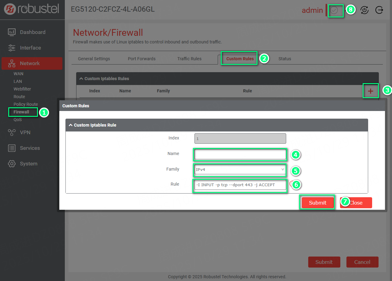
Task: Switch to the Port Forwards tab
Action: click(x=142, y=59)
